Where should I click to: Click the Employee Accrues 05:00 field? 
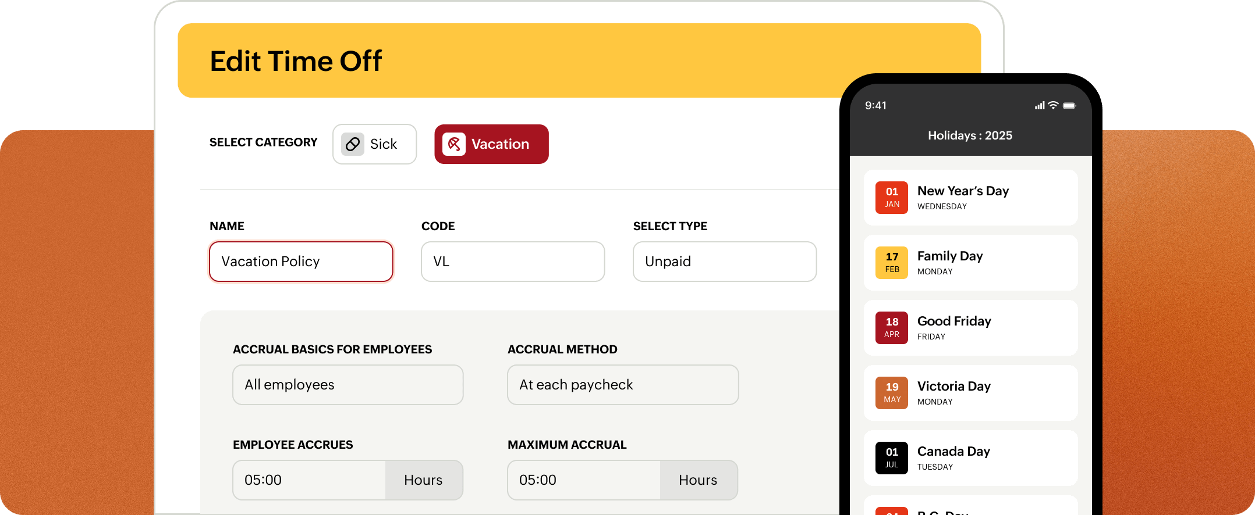pyautogui.click(x=309, y=480)
